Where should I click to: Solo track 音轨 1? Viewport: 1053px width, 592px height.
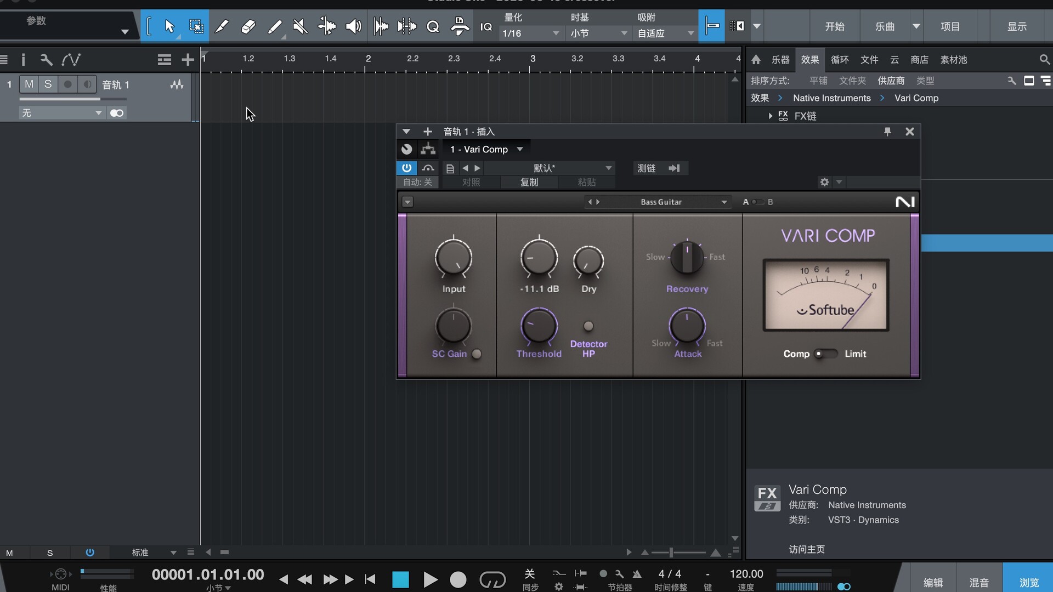click(x=48, y=84)
